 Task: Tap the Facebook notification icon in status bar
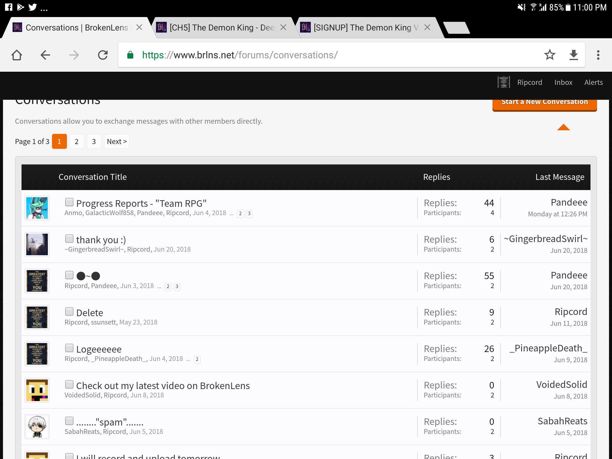click(x=9, y=7)
